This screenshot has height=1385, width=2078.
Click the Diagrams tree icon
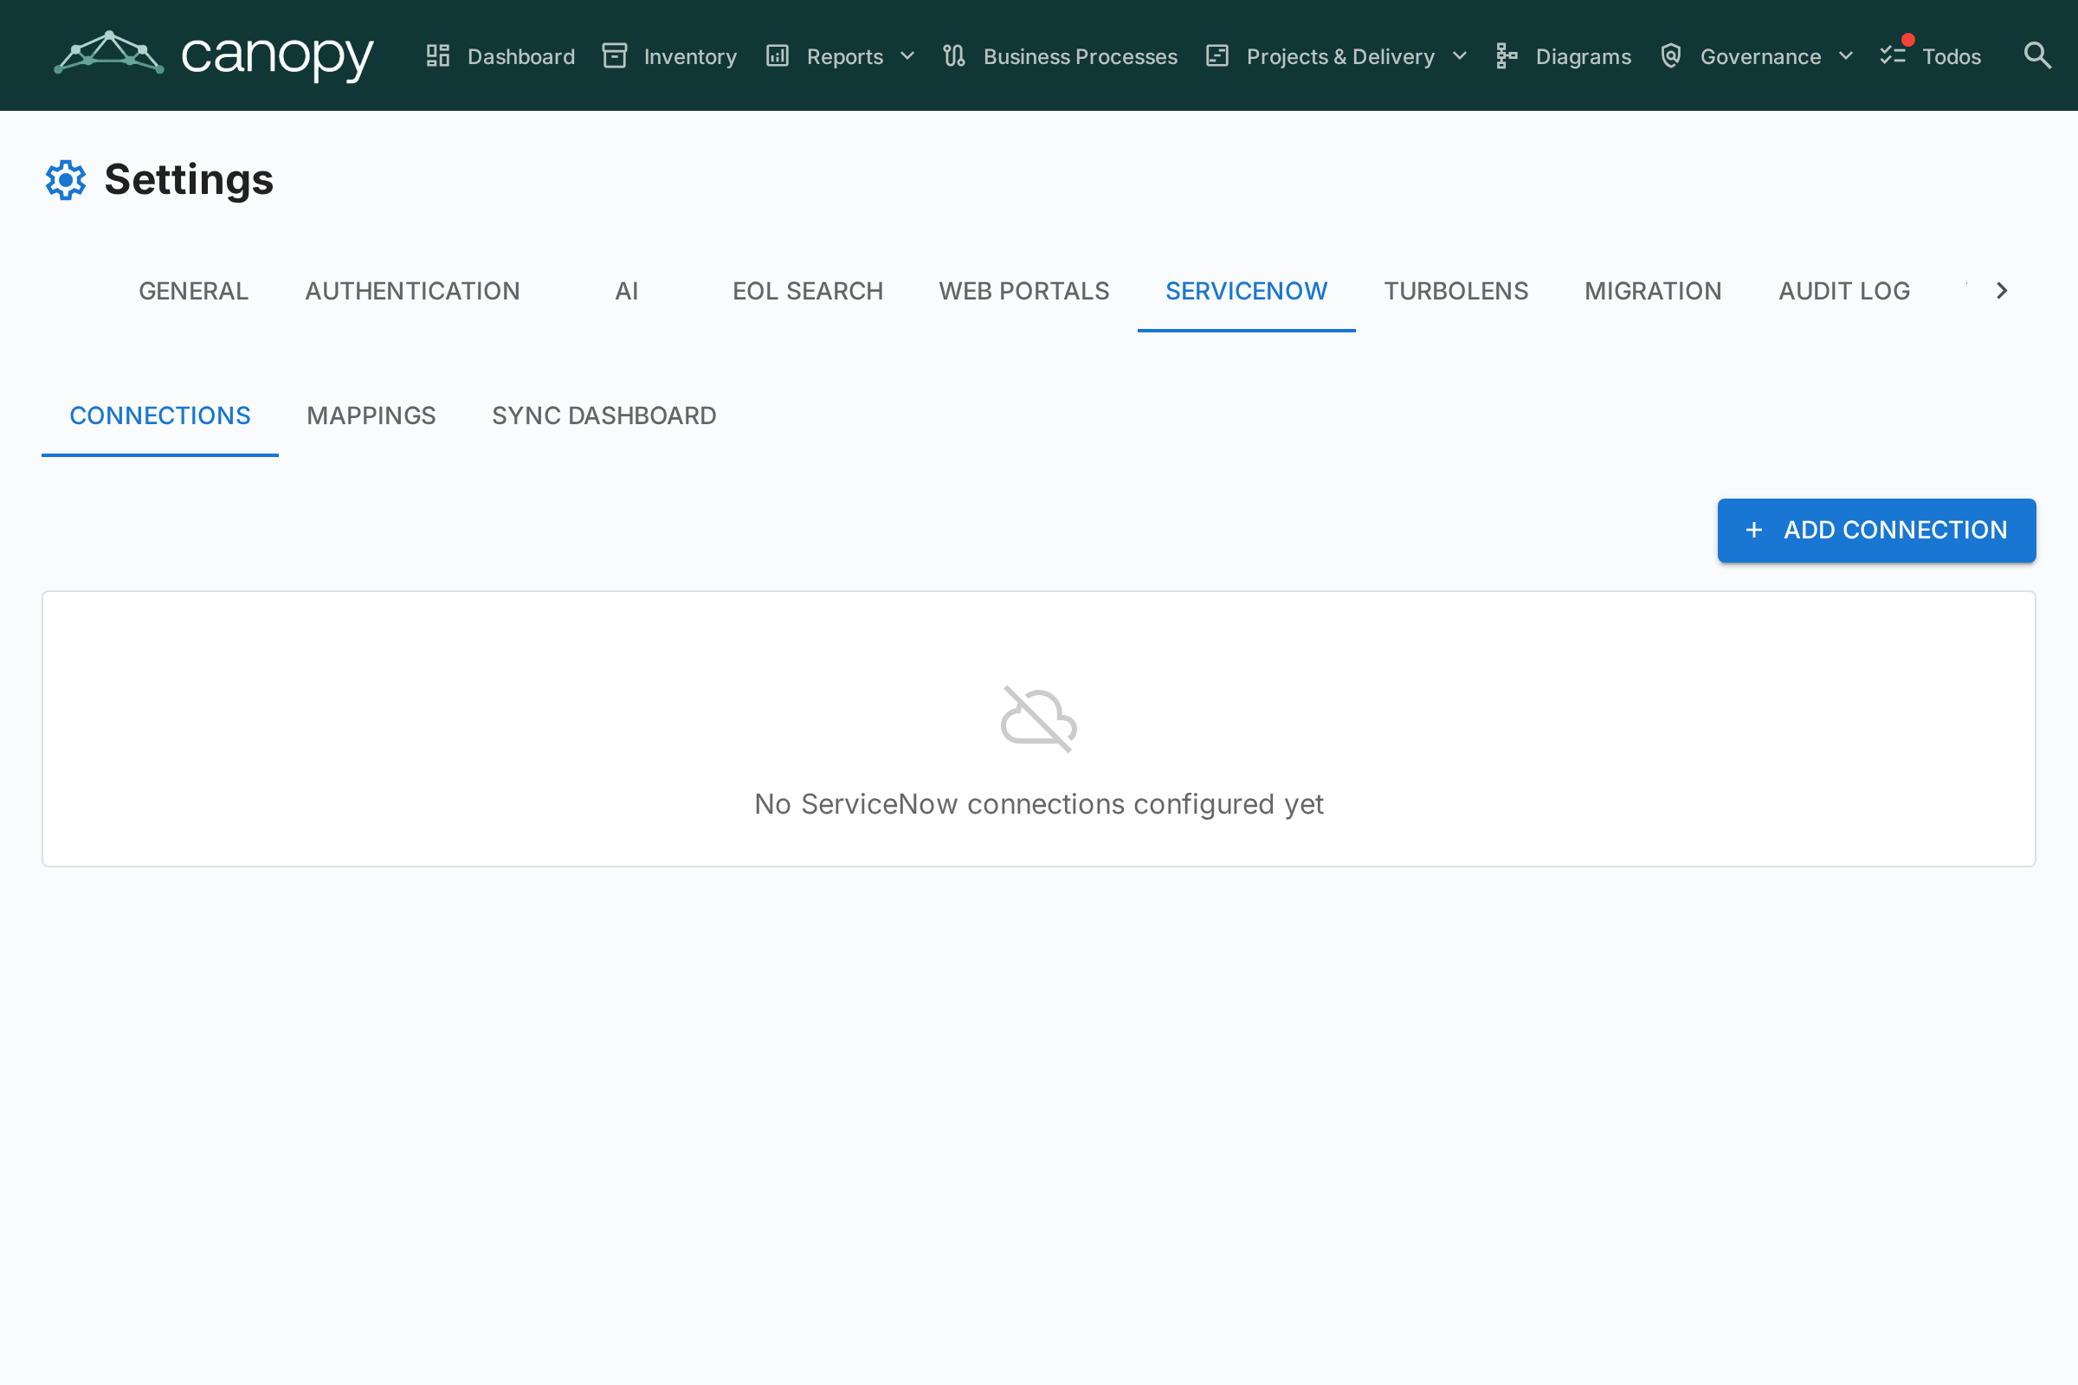point(1507,55)
